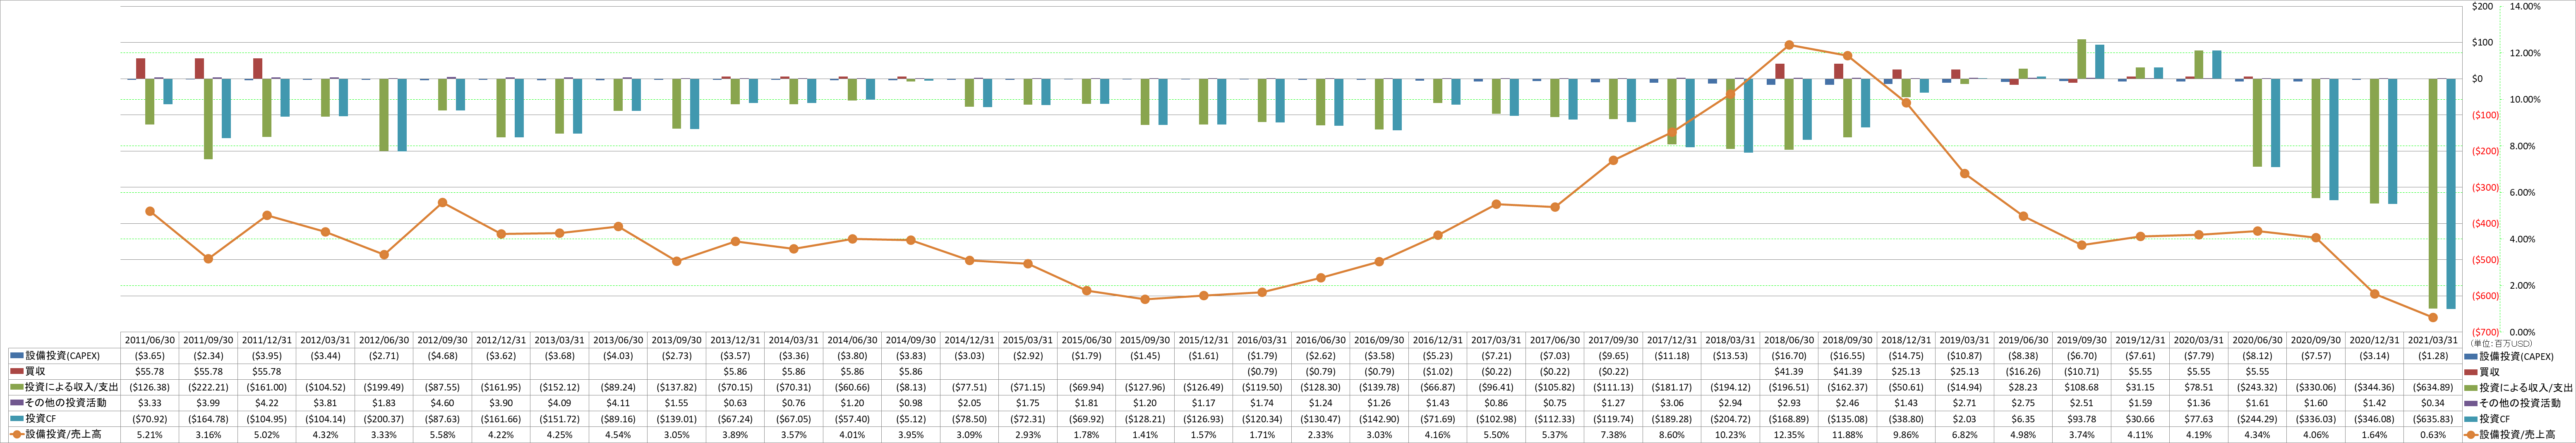Click the $78.51 cell
The width and height of the screenshot is (2576, 443).
2199,387
